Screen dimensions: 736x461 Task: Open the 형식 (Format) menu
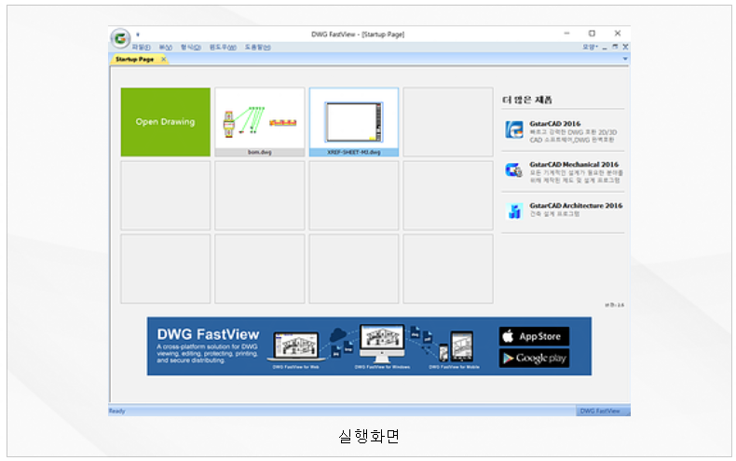[191, 47]
